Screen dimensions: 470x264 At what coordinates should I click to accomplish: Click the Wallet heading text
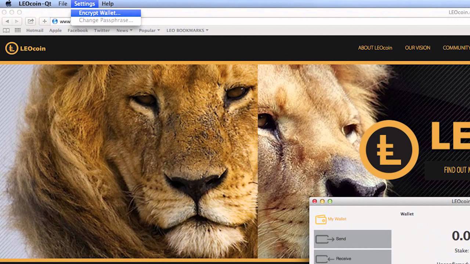tap(407, 214)
